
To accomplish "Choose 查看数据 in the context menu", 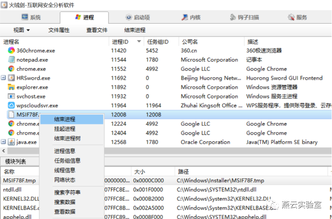I will tap(72, 211).
